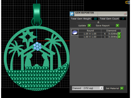
Task: Close the Gem Reporter panel
Action: (125, 14)
